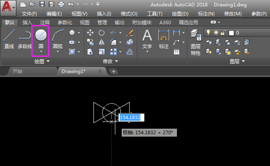
Task: Activate the Array tool
Action: coord(113,52)
